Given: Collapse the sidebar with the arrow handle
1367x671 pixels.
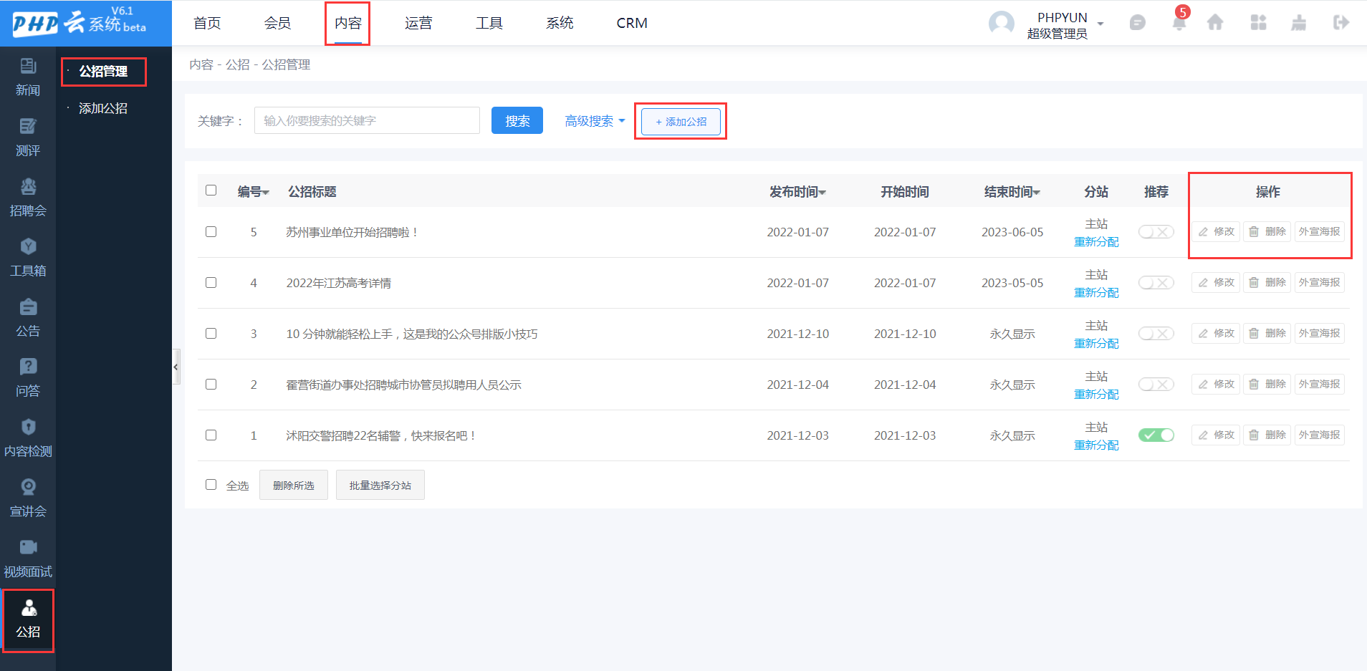Looking at the screenshot, I should (x=176, y=367).
